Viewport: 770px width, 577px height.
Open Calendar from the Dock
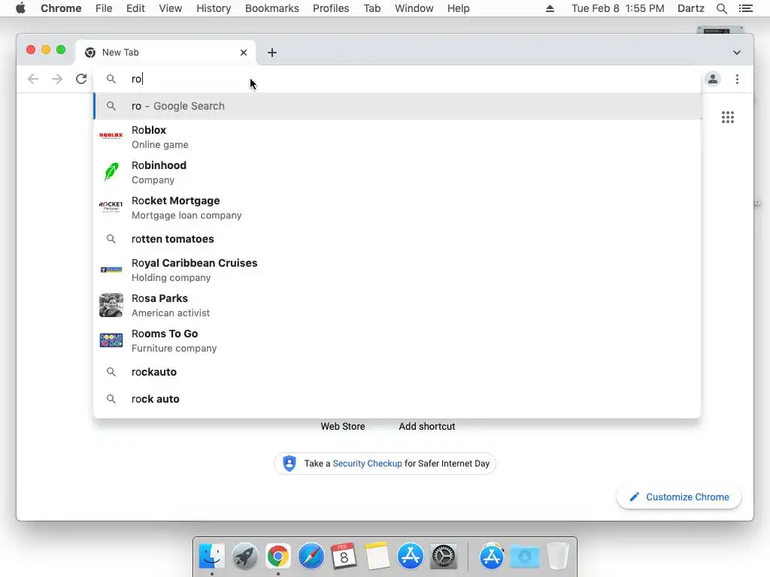click(344, 557)
